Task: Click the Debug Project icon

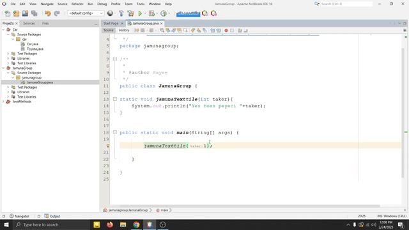Action: [151, 13]
